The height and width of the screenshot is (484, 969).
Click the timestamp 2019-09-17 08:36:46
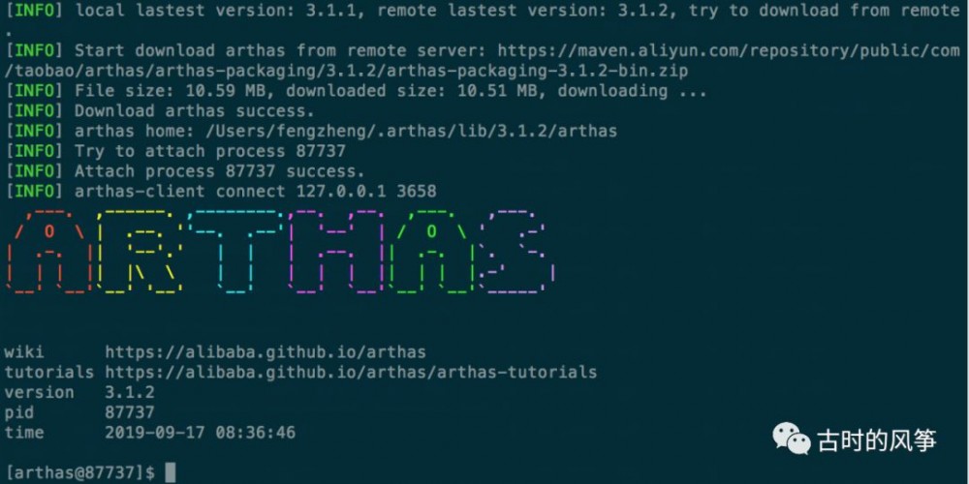[201, 432]
